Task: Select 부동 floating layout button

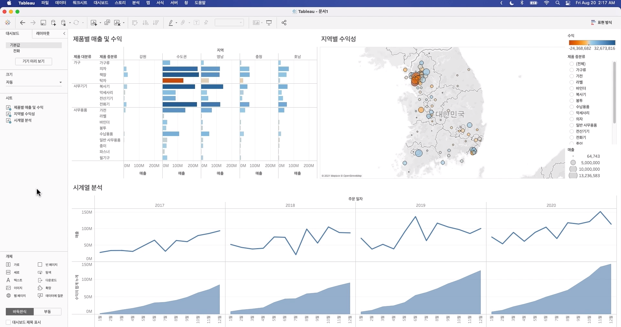Action: pos(48,311)
